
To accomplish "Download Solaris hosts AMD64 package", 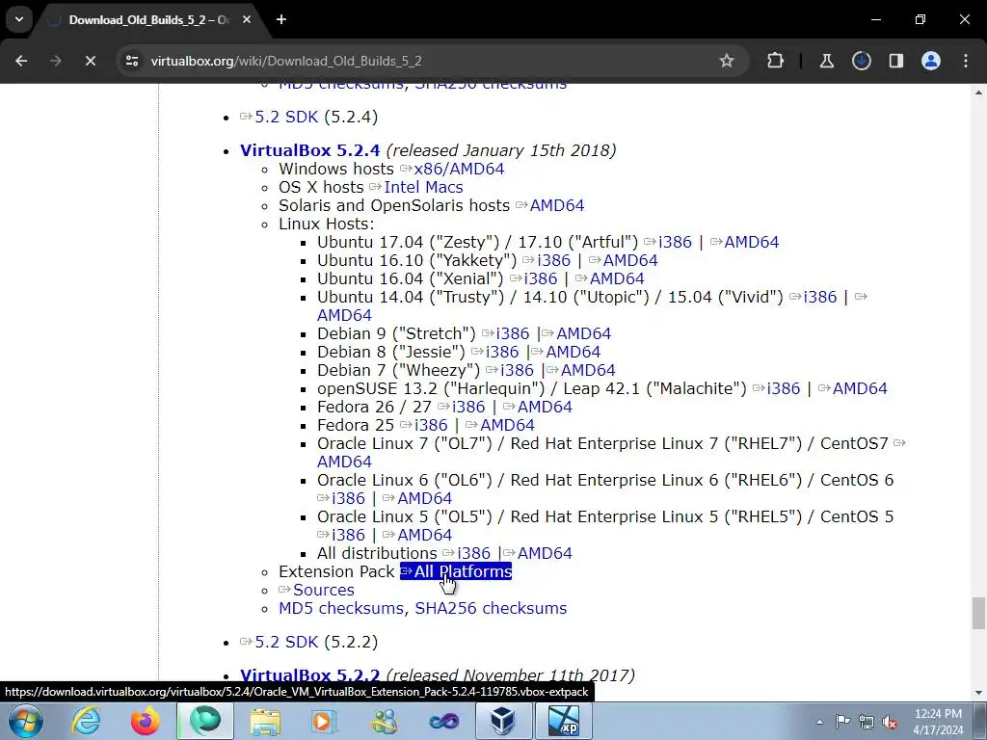I will tap(557, 206).
